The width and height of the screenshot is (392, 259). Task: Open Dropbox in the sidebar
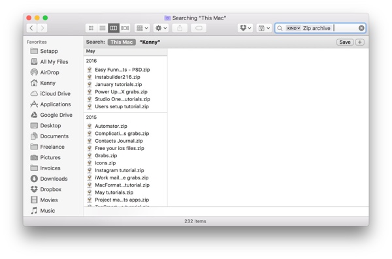(46, 189)
